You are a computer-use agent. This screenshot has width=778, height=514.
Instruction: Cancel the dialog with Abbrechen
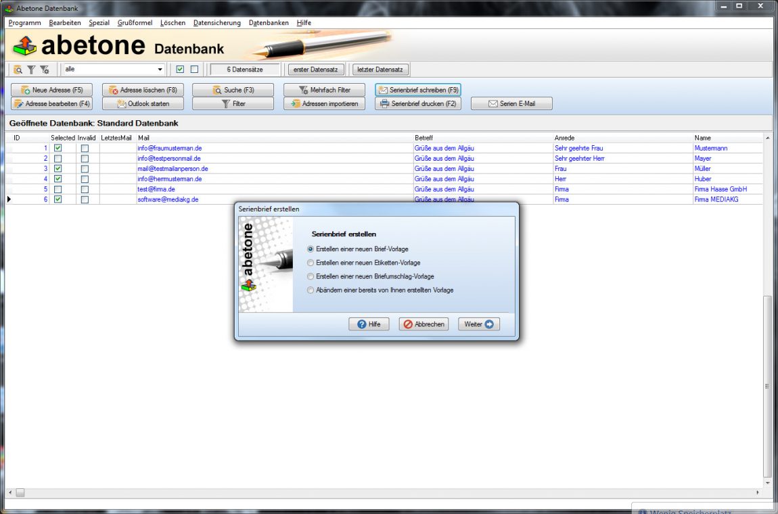[x=424, y=324]
